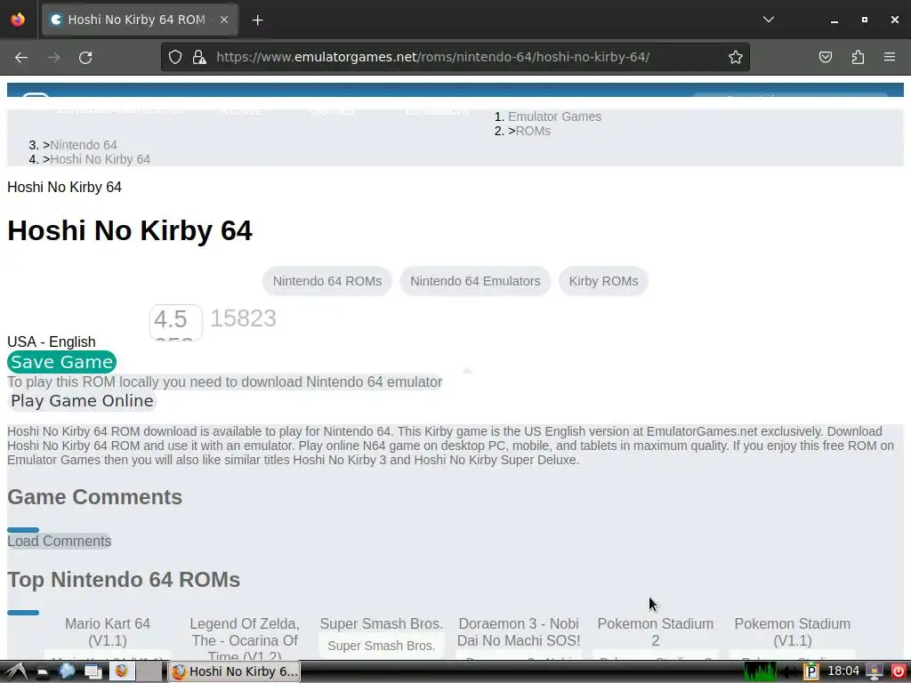
Task: Open the Kirby ROMs tag link
Action: coord(604,281)
